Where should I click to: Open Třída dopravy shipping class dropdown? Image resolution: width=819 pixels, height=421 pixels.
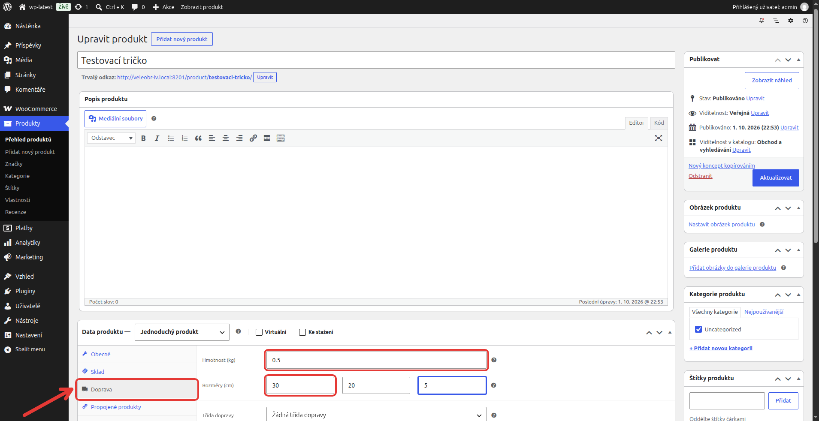[376, 415]
